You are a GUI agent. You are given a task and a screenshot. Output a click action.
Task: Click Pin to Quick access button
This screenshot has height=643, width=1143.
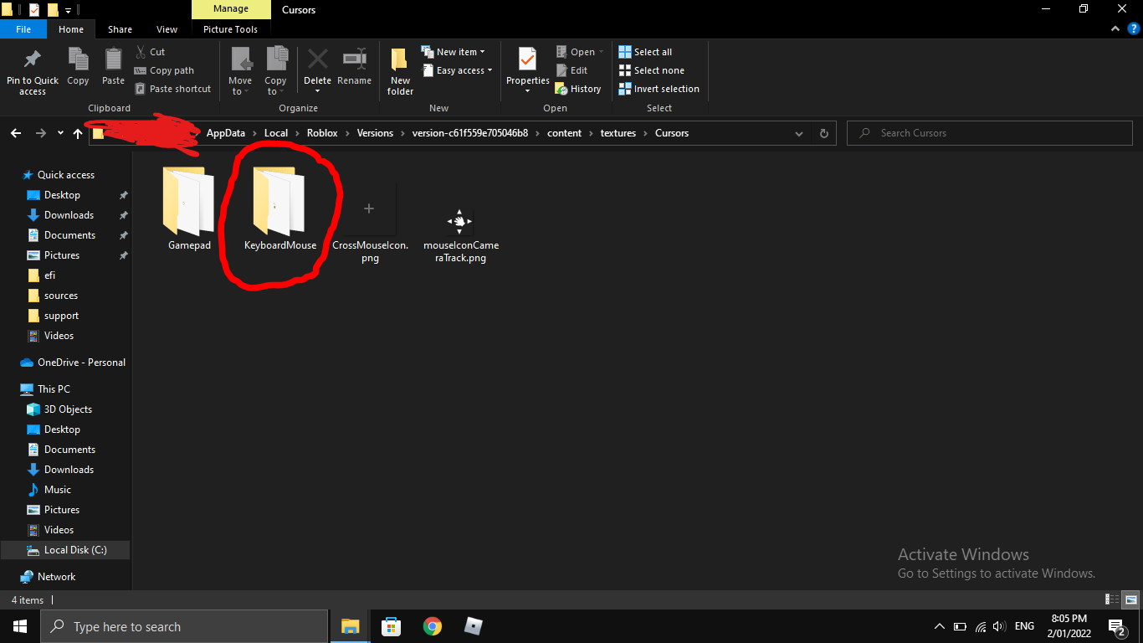[33, 72]
